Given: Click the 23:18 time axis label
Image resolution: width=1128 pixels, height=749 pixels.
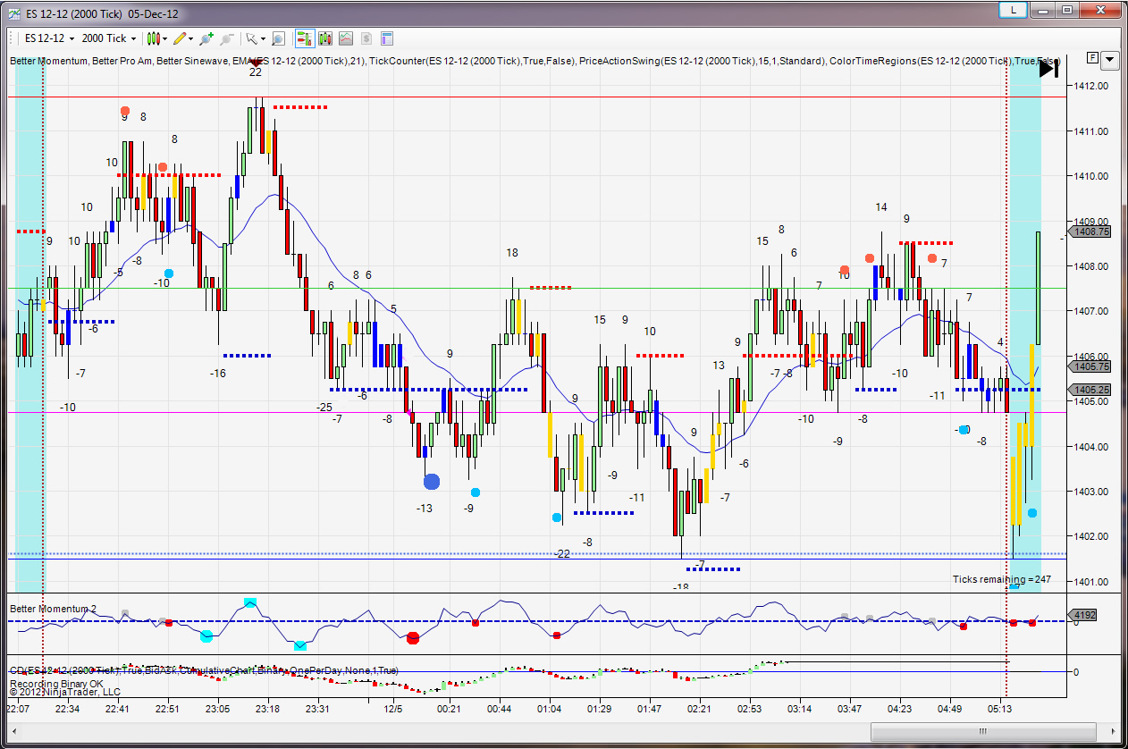Looking at the screenshot, I should (x=267, y=709).
